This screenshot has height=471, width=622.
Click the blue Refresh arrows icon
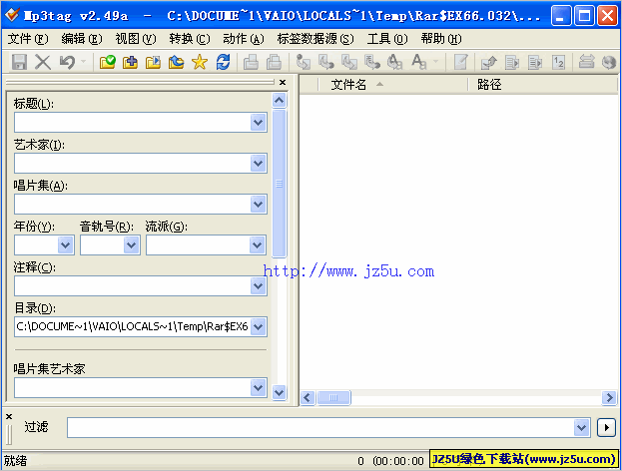pyautogui.click(x=223, y=62)
